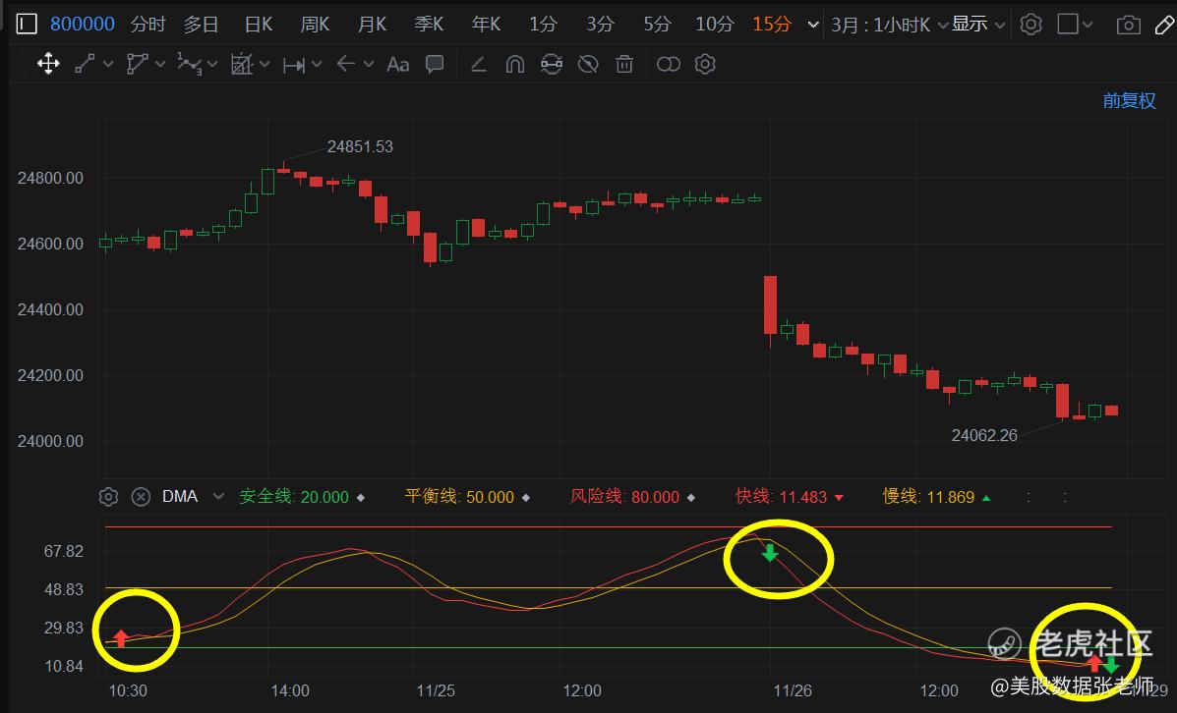Click the 11/25 date axis label

click(436, 690)
